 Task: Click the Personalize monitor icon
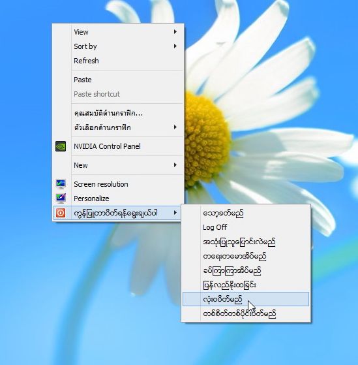tap(61, 198)
